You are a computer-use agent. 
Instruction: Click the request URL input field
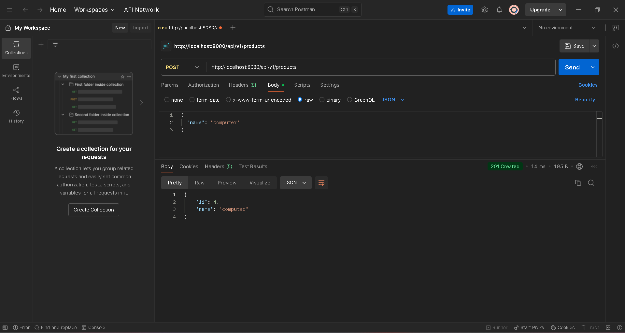(x=380, y=67)
